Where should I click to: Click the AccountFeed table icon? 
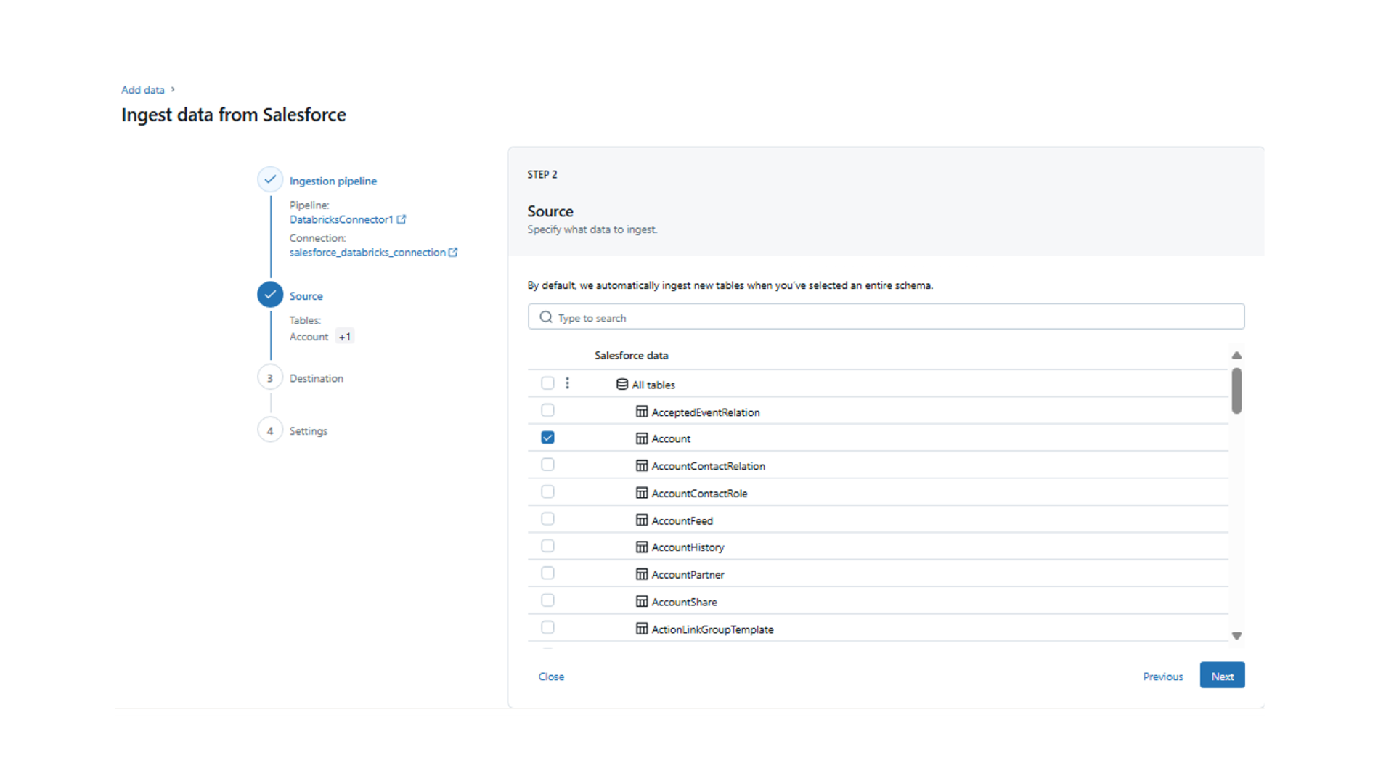point(642,520)
